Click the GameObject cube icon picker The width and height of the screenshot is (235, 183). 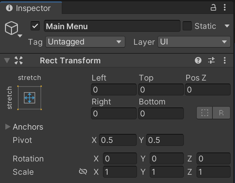click(x=12, y=29)
